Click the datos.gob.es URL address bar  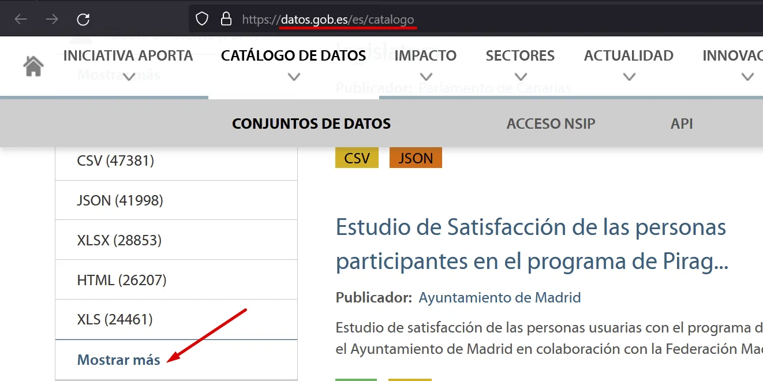click(346, 20)
